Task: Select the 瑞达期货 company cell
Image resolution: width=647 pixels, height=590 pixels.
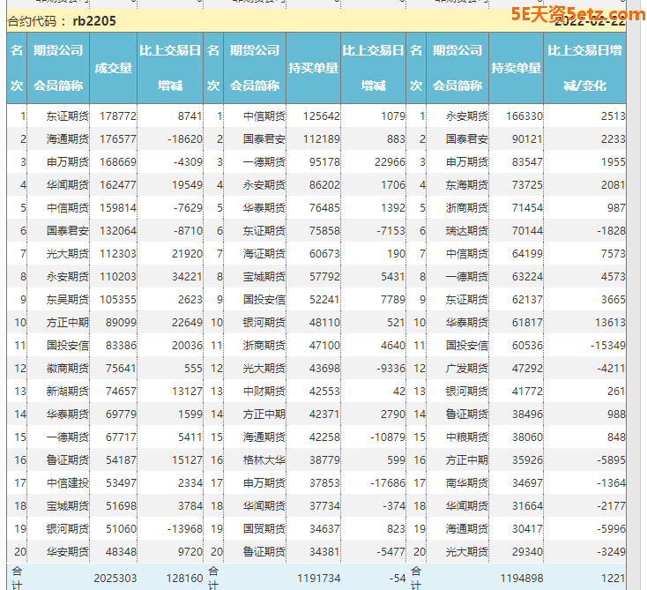Action: click(x=466, y=230)
